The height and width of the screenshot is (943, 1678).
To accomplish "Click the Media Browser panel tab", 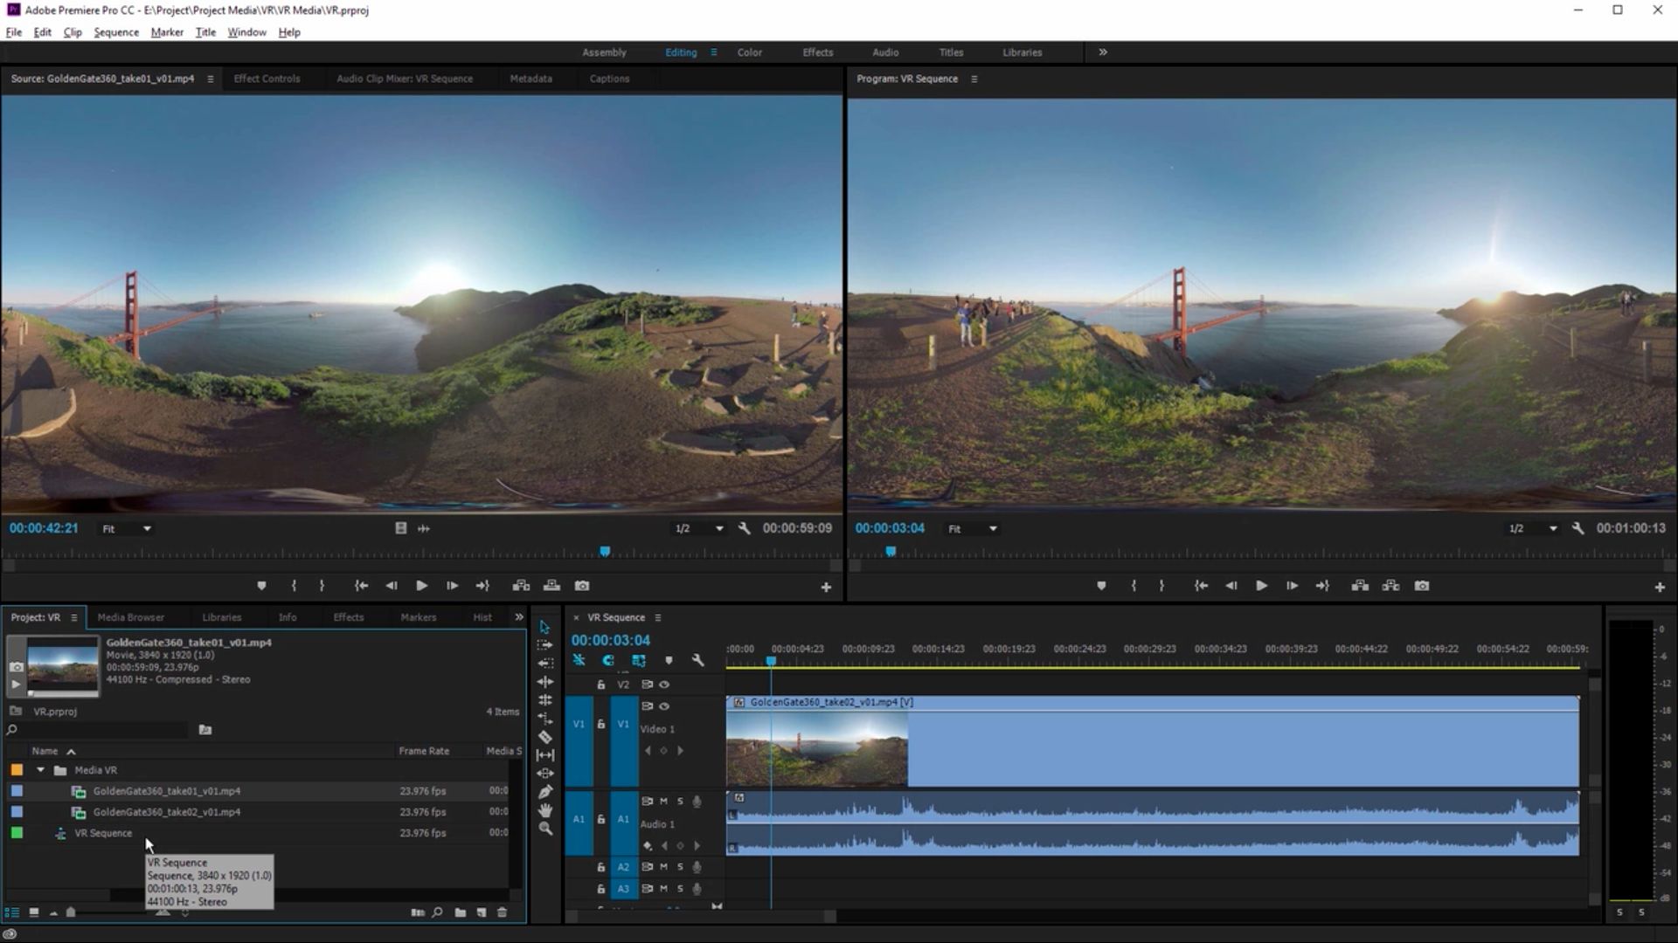I will (130, 617).
